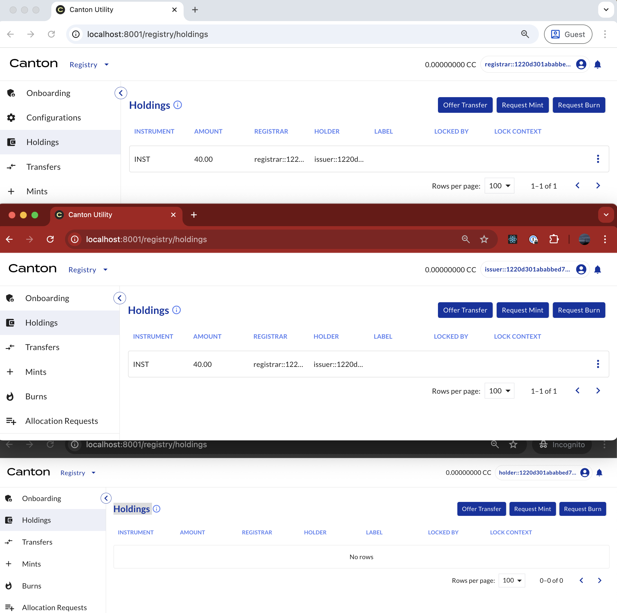The width and height of the screenshot is (617, 613).
Task: Collapse sidebar in the registrar window
Action: [121, 93]
